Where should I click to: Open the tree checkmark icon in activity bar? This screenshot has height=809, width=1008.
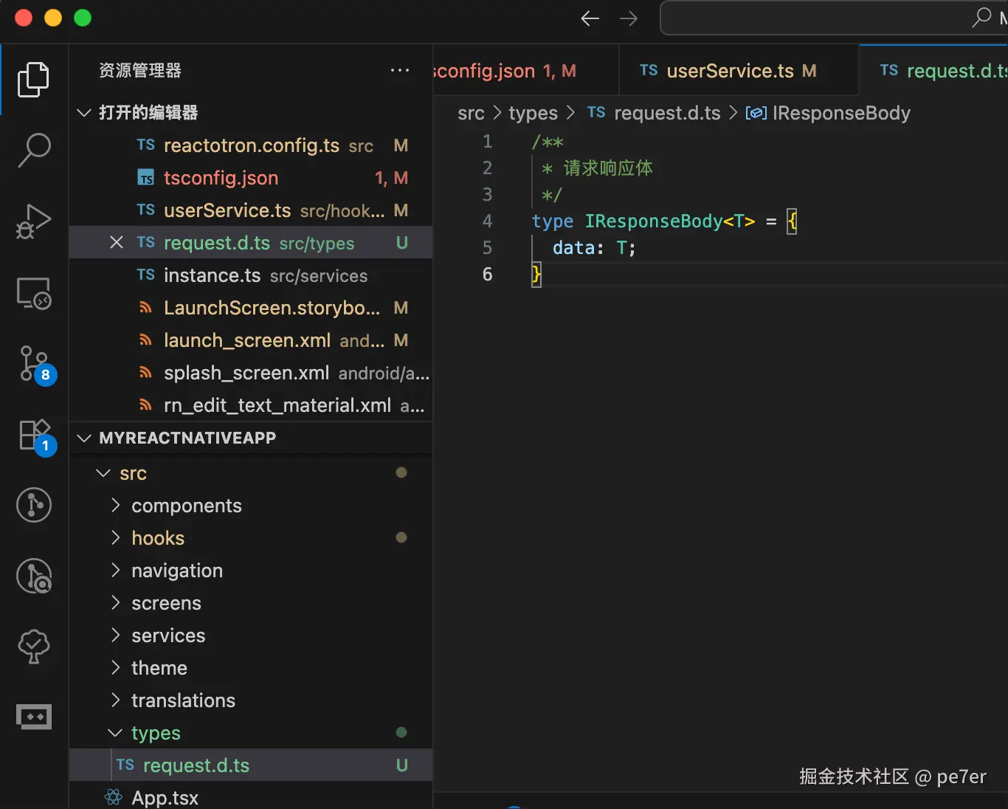[x=33, y=647]
